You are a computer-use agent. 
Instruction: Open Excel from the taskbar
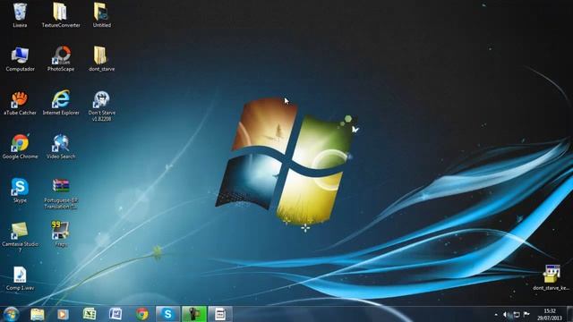[x=90, y=314]
